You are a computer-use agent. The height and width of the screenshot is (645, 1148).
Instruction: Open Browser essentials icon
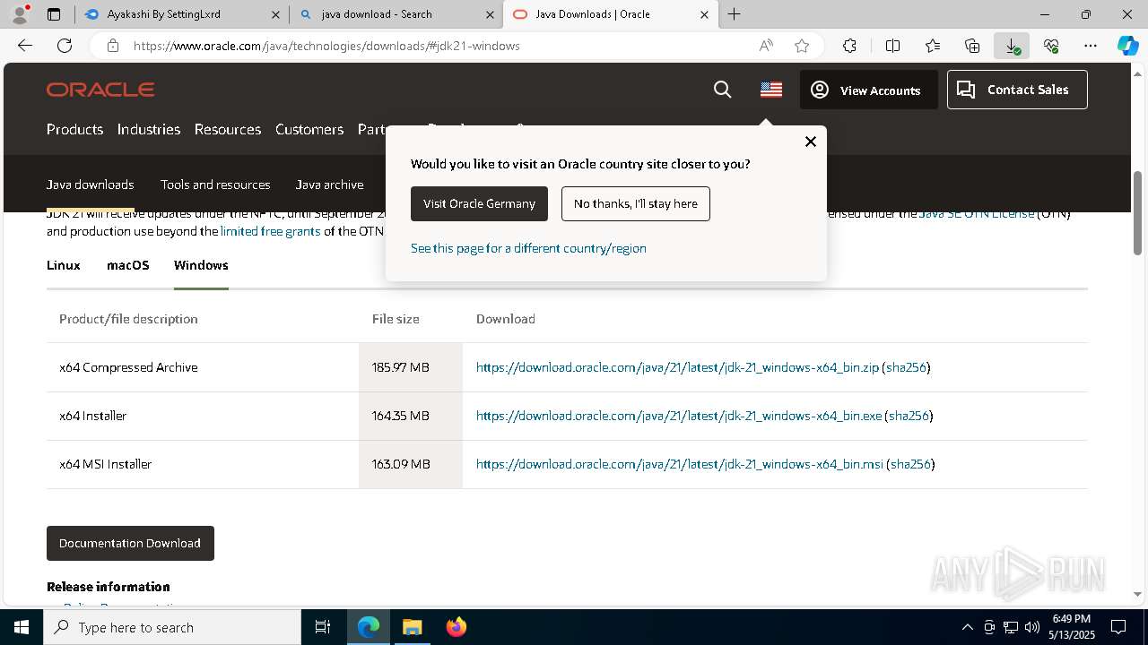pyautogui.click(x=1051, y=46)
